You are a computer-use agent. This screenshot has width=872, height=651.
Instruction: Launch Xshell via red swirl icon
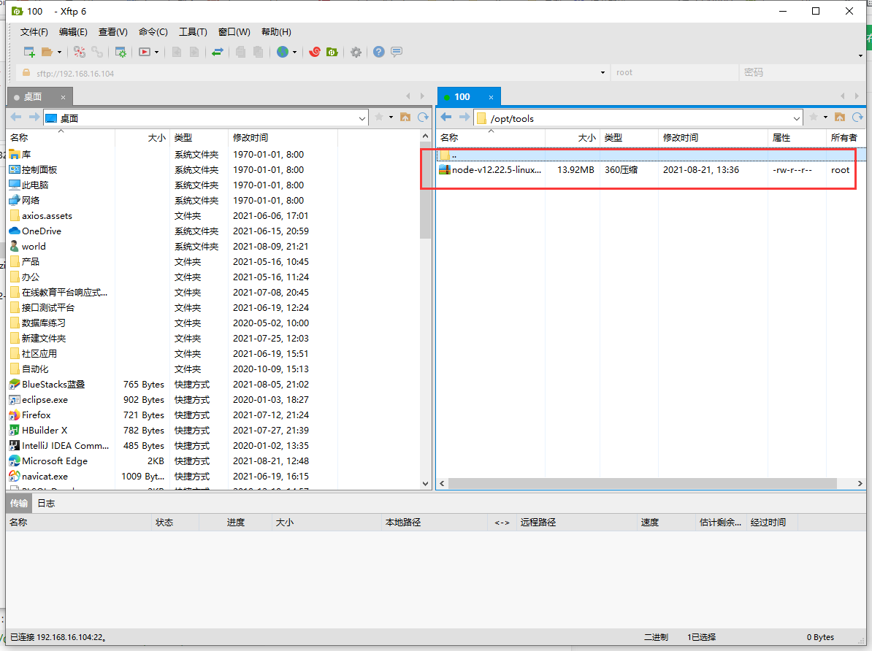315,53
